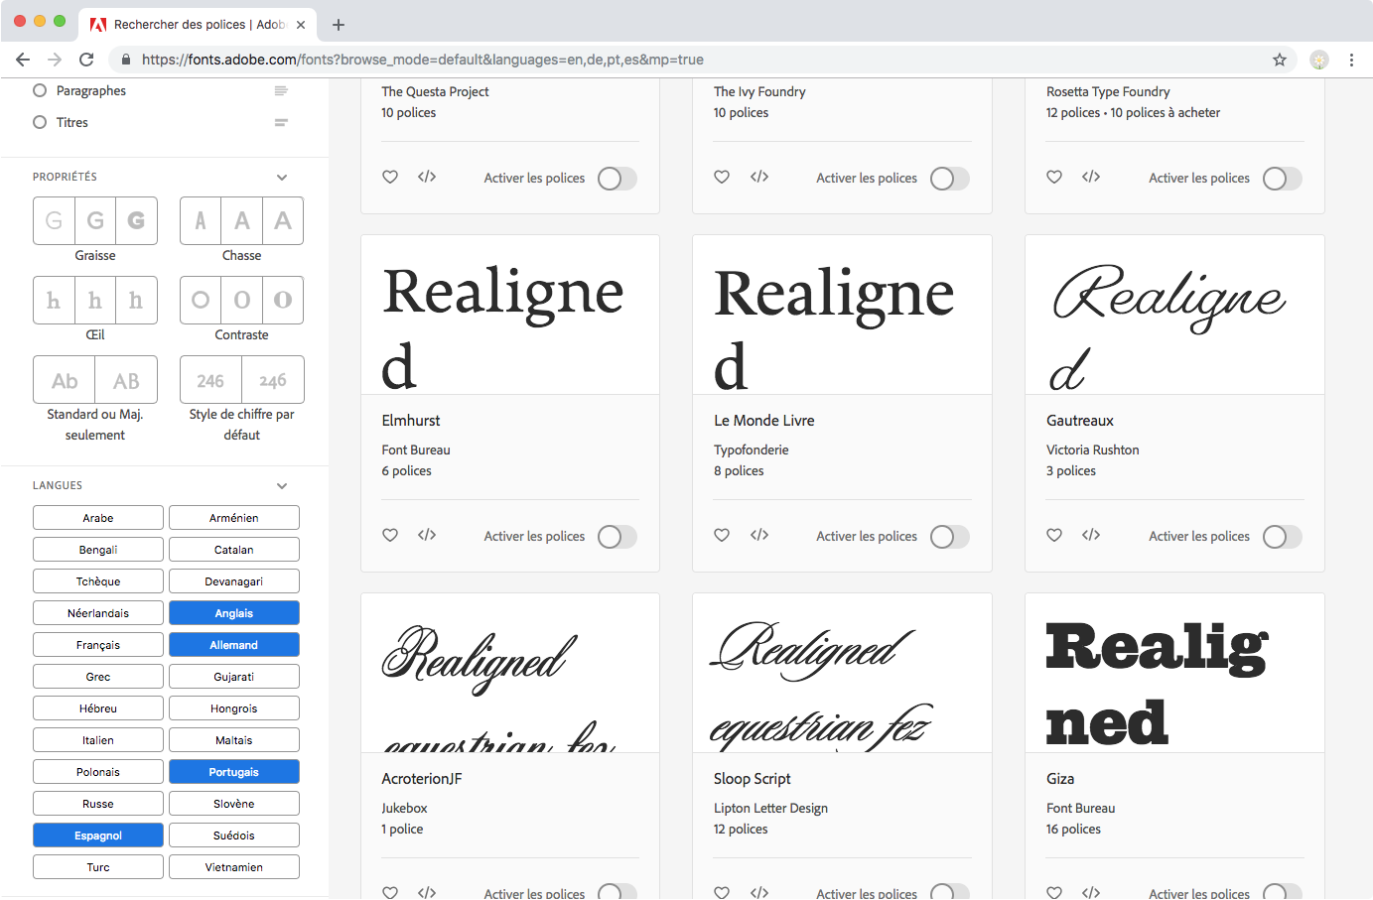
Task: Filter by Français language
Action: [x=98, y=645]
